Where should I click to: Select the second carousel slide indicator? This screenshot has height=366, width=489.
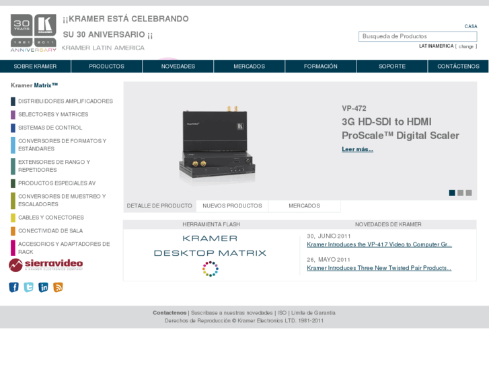click(x=460, y=193)
